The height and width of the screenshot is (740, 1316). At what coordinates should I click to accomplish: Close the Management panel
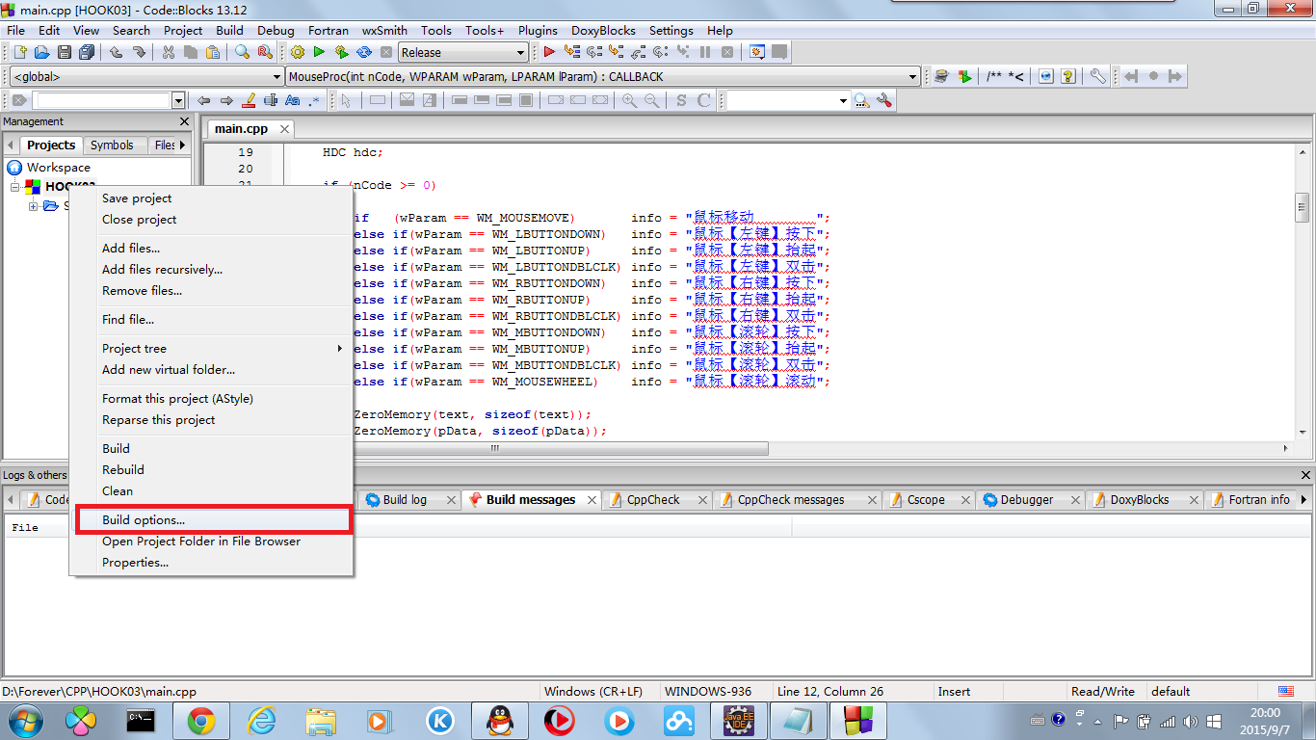point(185,121)
